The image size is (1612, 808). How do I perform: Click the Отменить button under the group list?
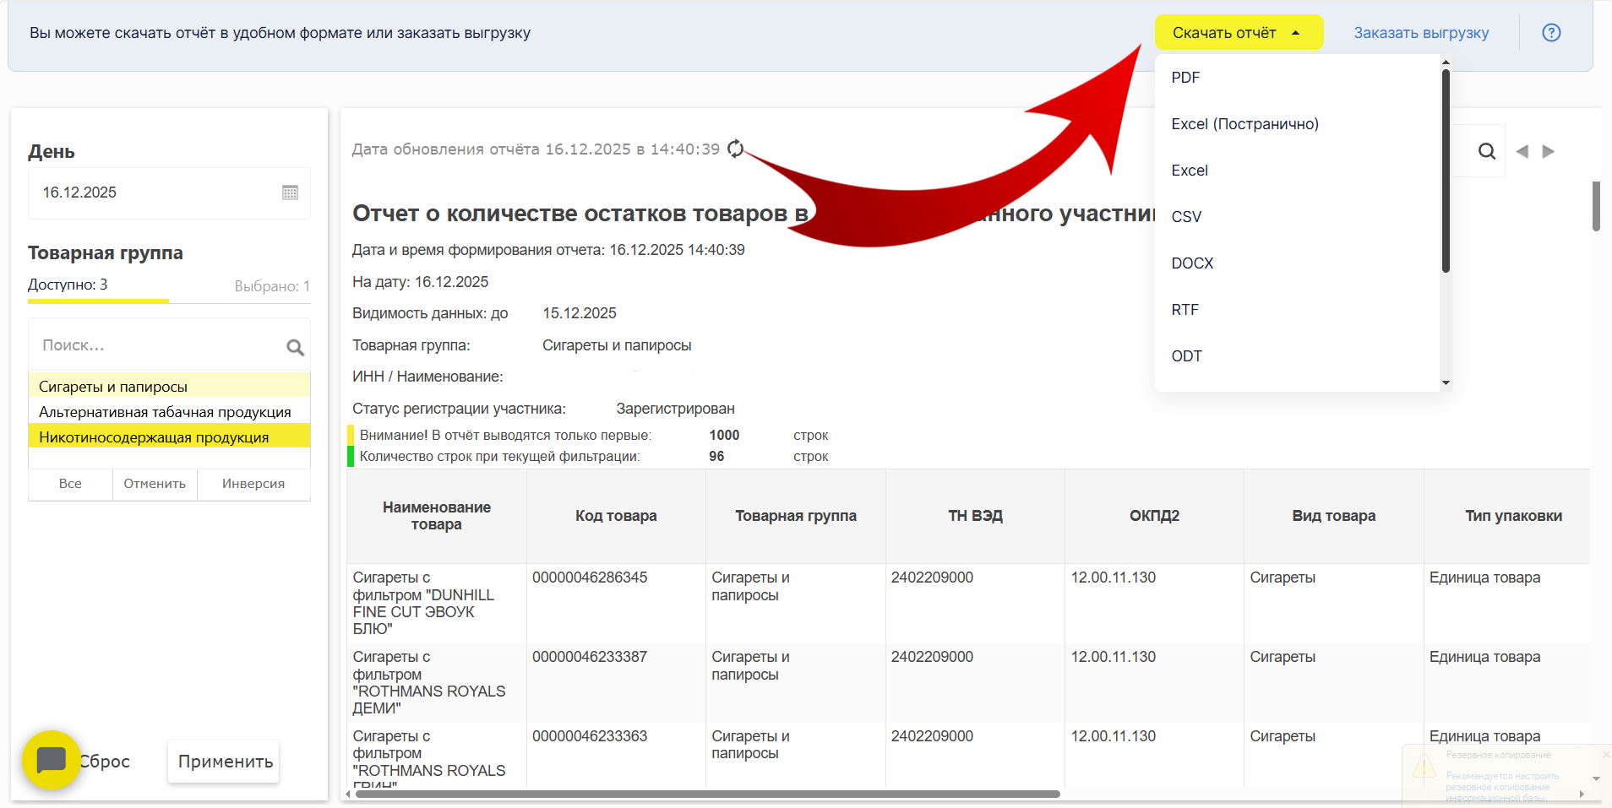[x=155, y=484]
